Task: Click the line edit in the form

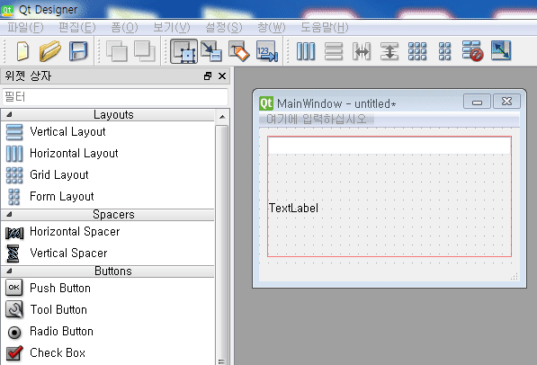Action: (x=389, y=146)
